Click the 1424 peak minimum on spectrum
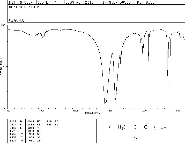The height and width of the screenshot is (143, 185). (x=115, y=100)
